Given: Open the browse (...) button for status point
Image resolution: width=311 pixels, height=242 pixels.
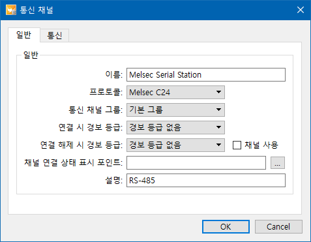Looking at the screenshot, I should coord(278,162).
